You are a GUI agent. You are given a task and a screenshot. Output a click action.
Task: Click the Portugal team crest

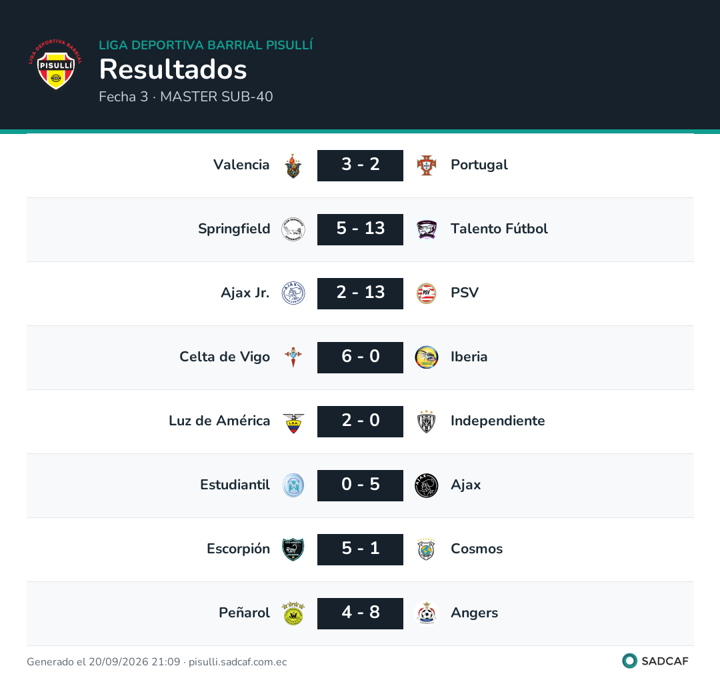point(427,165)
